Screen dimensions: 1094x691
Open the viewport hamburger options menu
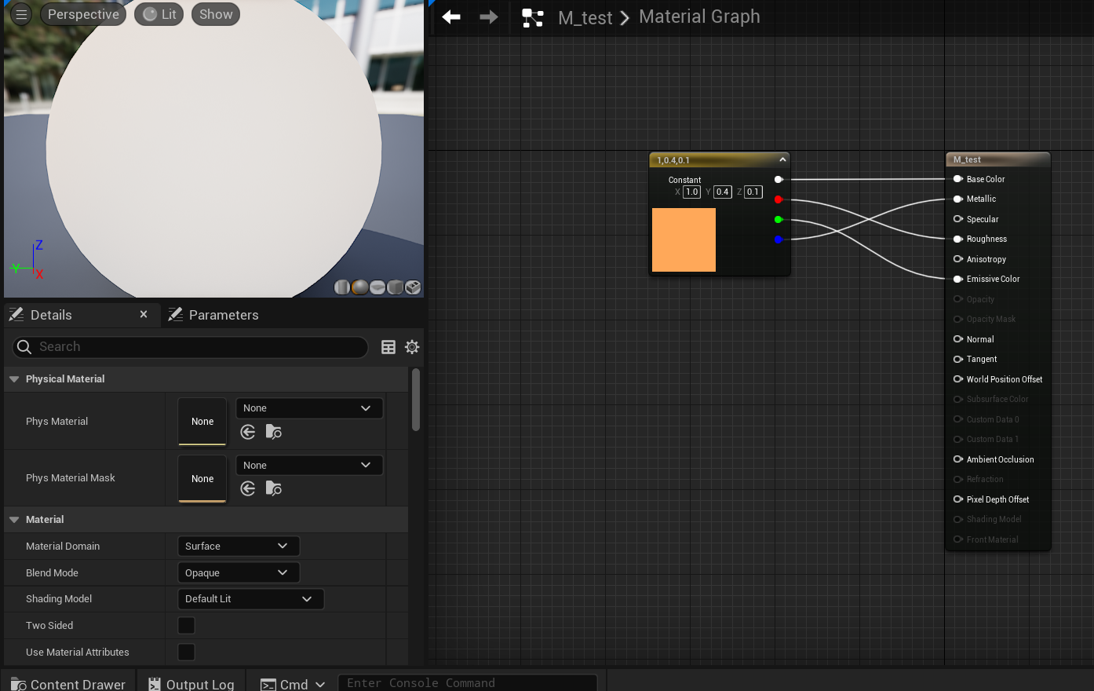pyautogui.click(x=21, y=14)
